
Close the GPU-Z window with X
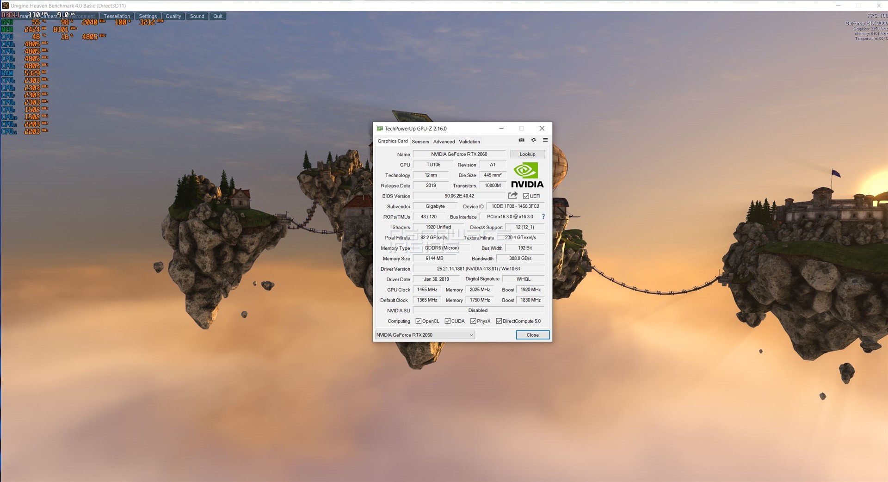542,129
